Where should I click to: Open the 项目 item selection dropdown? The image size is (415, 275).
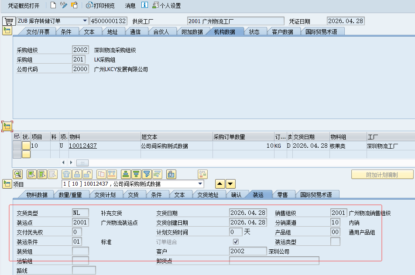pos(200,184)
